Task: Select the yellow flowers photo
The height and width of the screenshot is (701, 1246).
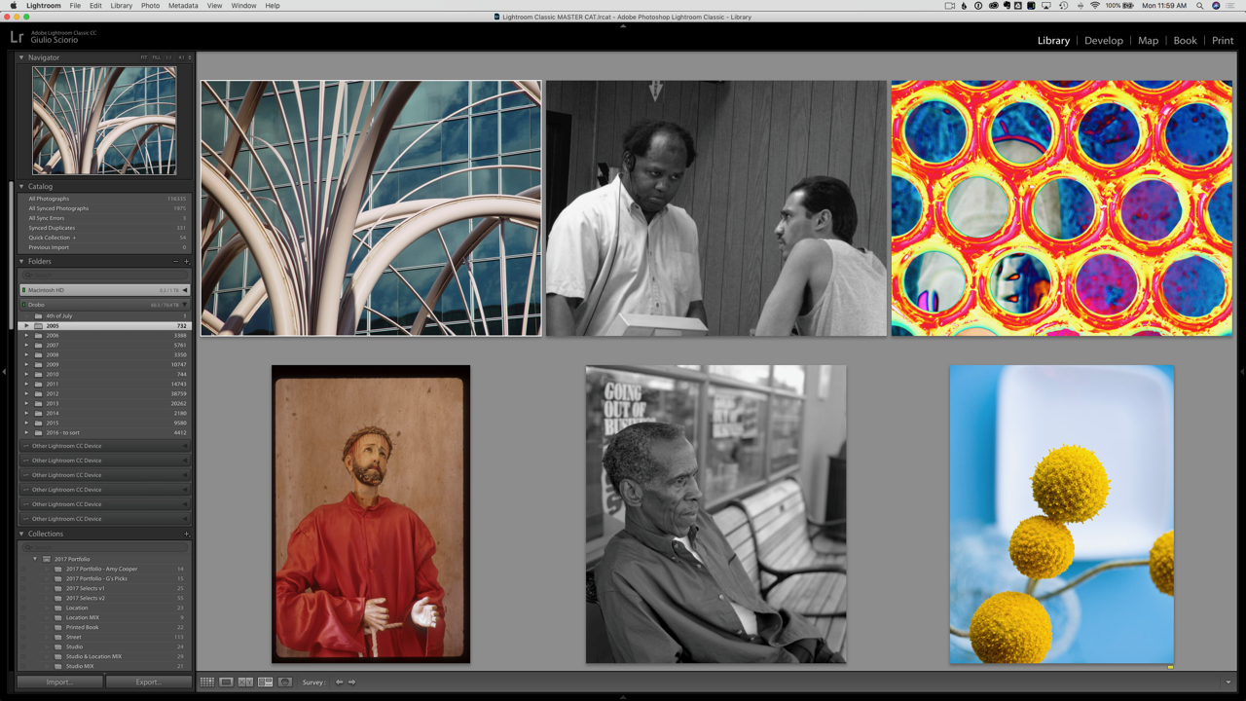Action: pos(1061,514)
